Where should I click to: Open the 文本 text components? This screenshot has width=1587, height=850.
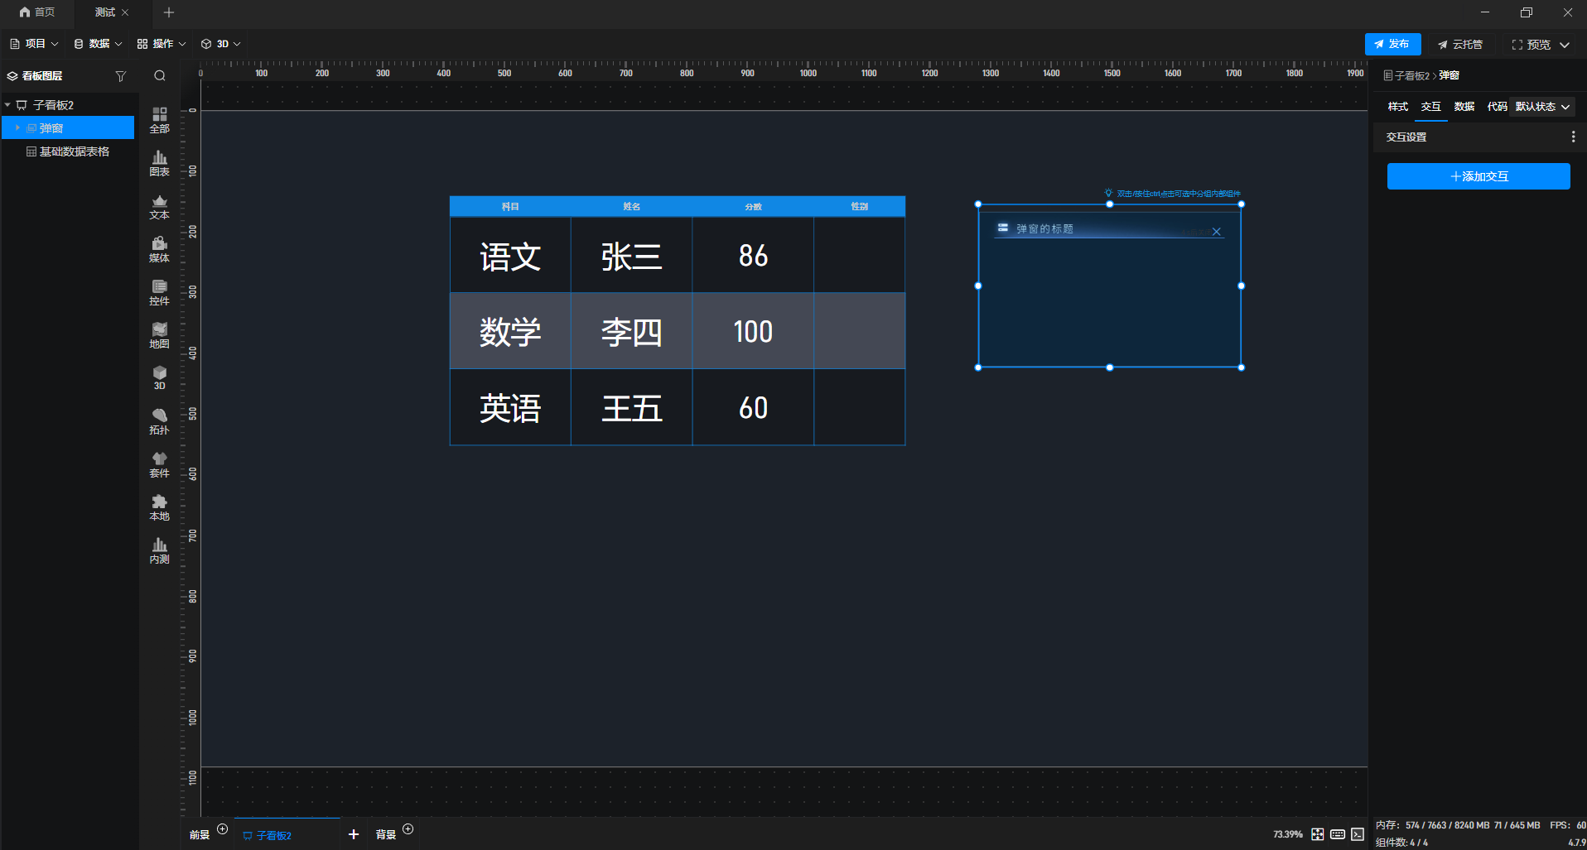159,206
